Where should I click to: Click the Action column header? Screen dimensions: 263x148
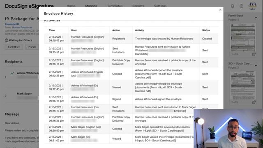(116, 30)
